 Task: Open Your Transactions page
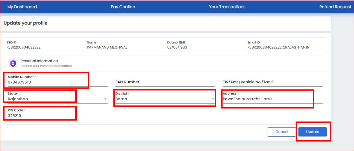pyautogui.click(x=227, y=7)
